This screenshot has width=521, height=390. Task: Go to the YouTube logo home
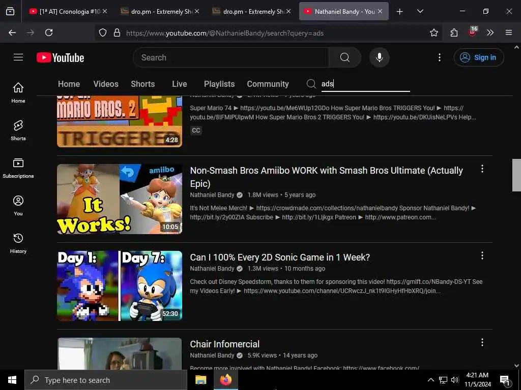60,58
